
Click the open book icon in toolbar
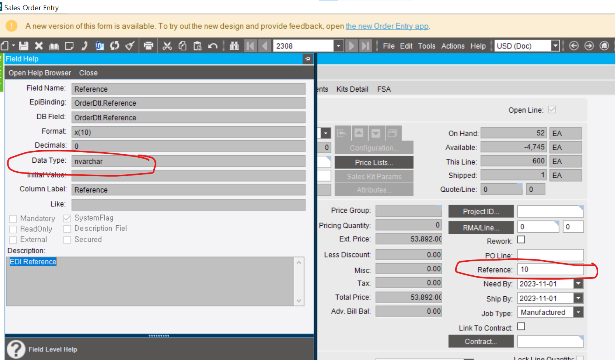point(54,46)
